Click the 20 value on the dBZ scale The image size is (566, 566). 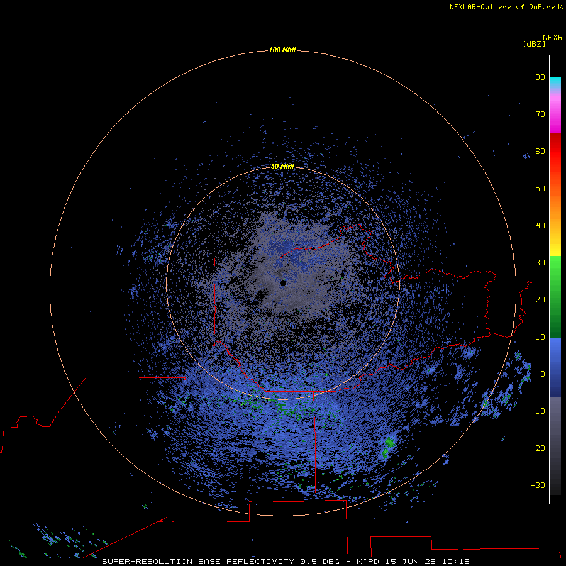click(540, 300)
